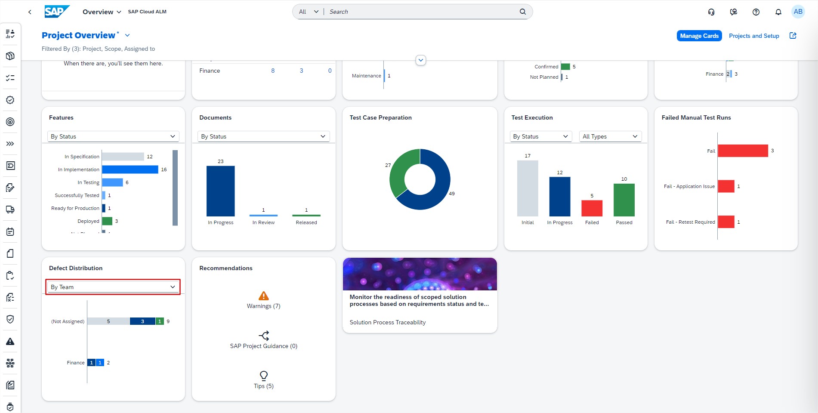The width and height of the screenshot is (818, 413).
Task: Click into the Search input field
Action: coord(422,12)
